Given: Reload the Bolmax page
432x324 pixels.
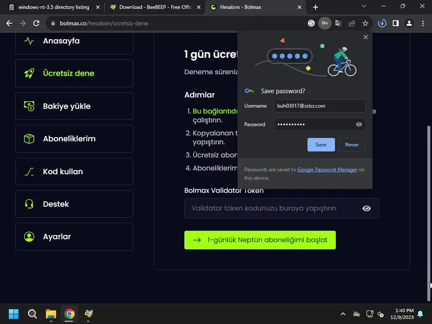Looking at the screenshot, I should pyautogui.click(x=36, y=24).
